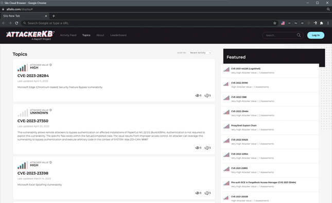The width and height of the screenshot is (332, 203).
Task: Click the Silo browser forward arrow
Action: [x=10, y=23]
